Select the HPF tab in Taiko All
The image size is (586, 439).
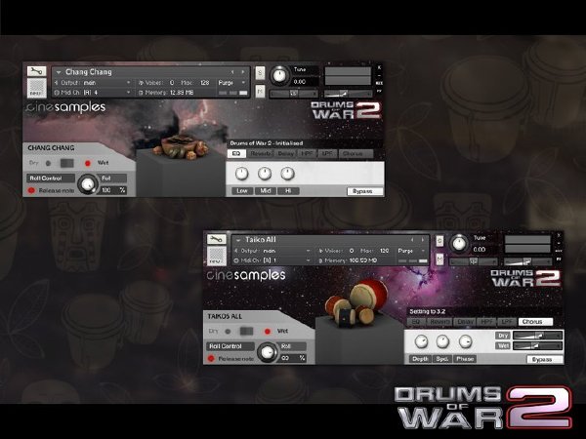(486, 321)
